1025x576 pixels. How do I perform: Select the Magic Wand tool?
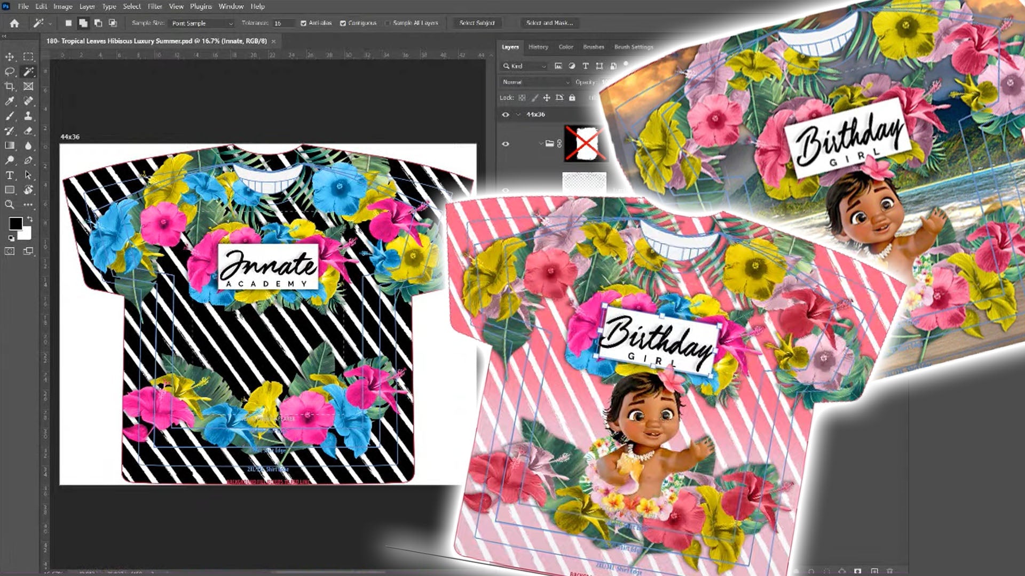click(x=29, y=72)
